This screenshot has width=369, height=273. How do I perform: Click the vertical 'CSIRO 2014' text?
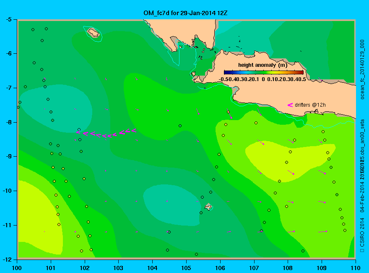[x=362, y=232]
